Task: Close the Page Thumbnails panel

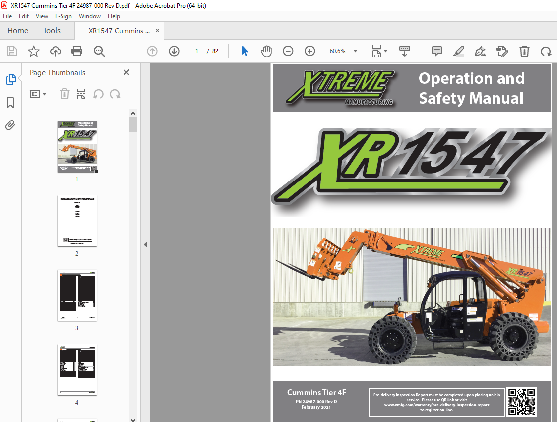Action: 126,72
